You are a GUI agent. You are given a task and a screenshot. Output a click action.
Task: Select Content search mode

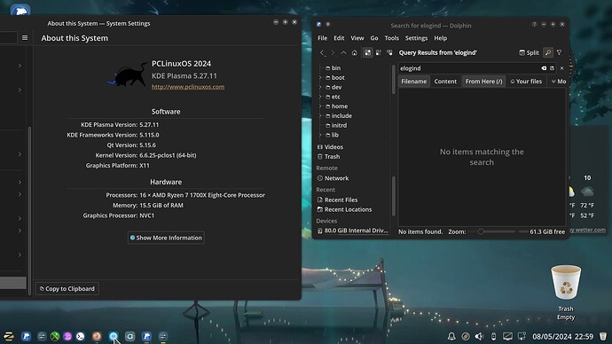coord(445,82)
